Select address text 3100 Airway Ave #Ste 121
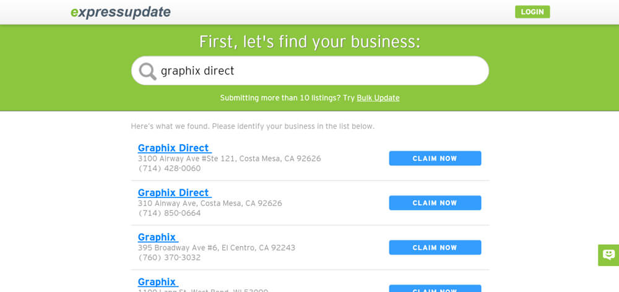This screenshot has width=619, height=292. (230, 158)
